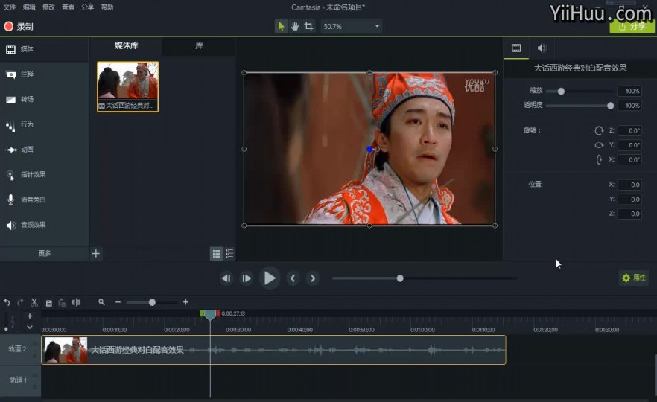Click the position X value field
This screenshot has height=402, width=657.
click(629, 185)
